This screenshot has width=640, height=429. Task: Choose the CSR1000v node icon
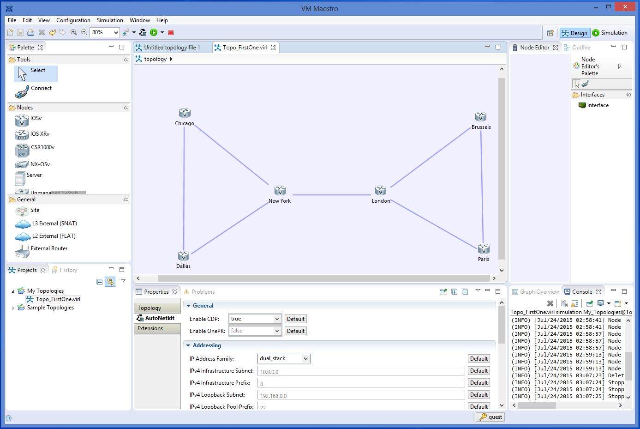coord(22,150)
